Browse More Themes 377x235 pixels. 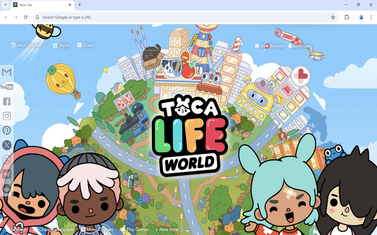97,229
